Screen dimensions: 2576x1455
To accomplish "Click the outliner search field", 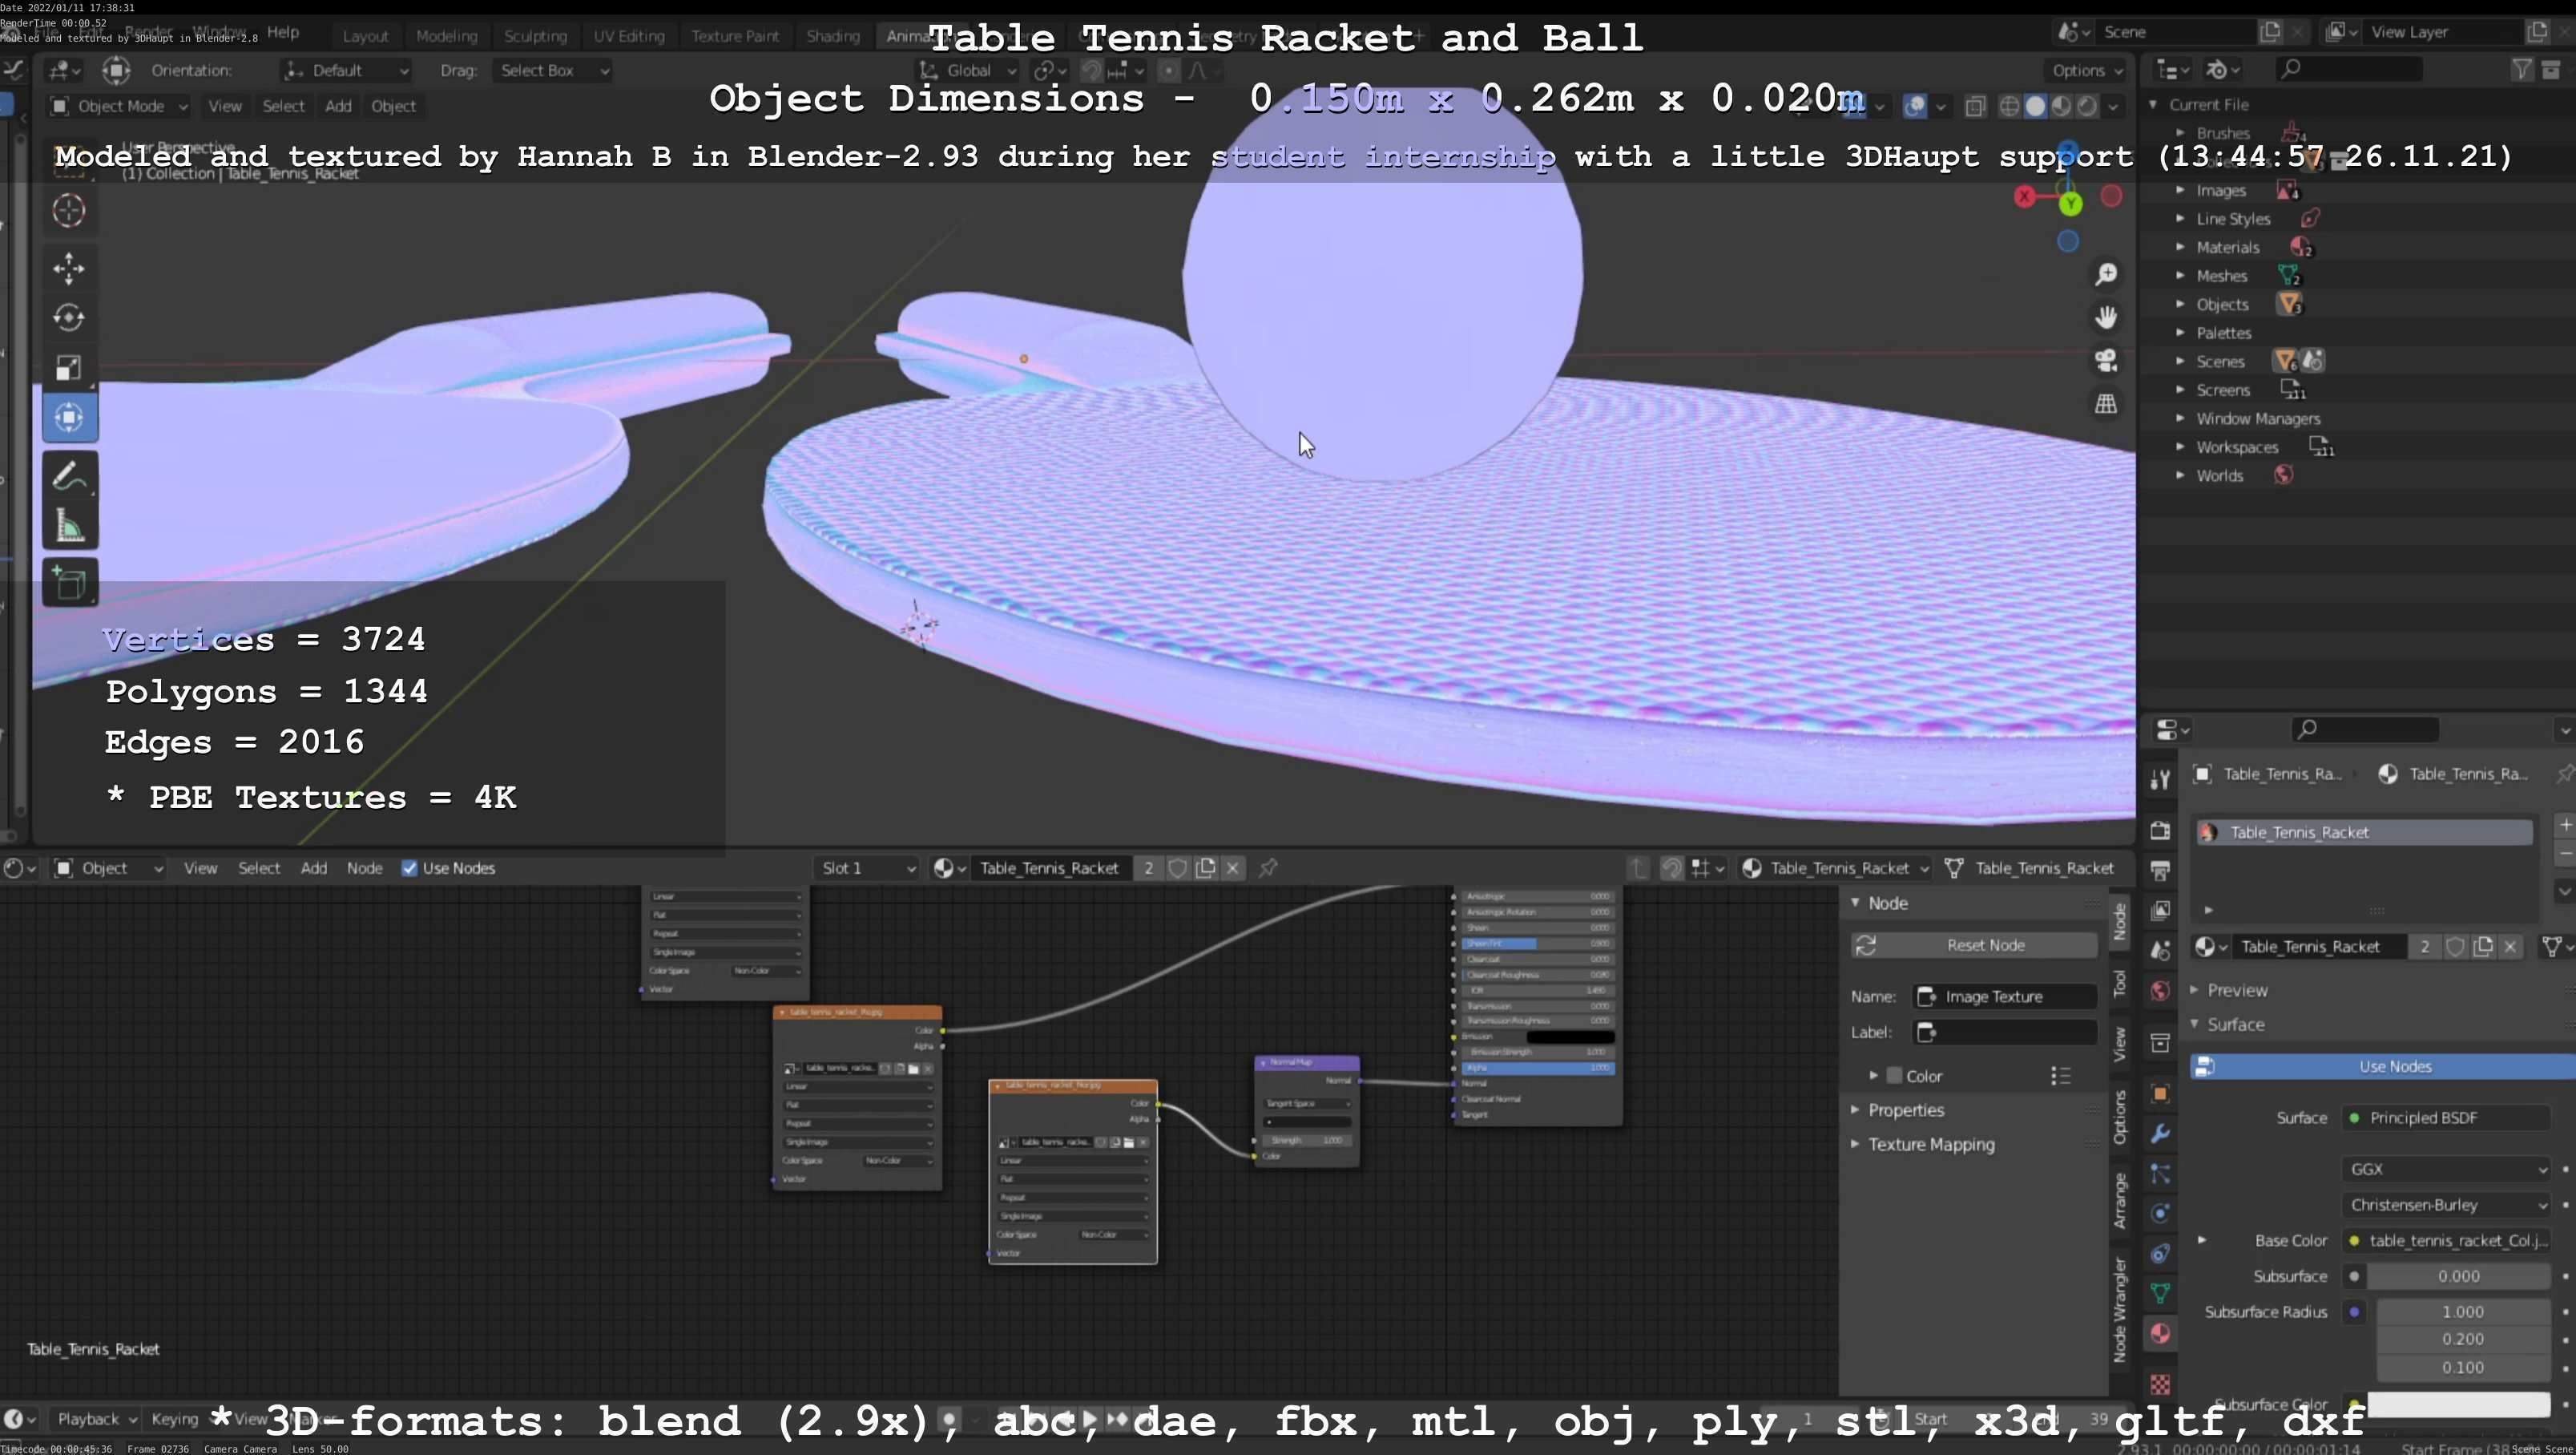I will click(2349, 69).
